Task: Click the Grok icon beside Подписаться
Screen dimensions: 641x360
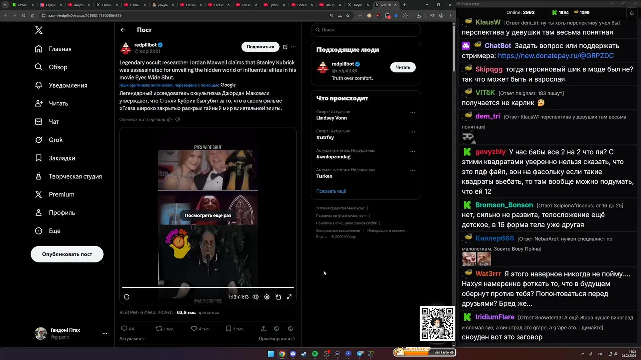Action: coord(285,47)
